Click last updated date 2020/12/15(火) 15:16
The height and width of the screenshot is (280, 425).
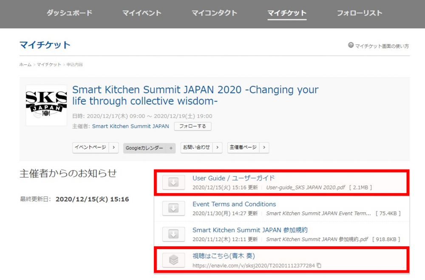[92, 200]
